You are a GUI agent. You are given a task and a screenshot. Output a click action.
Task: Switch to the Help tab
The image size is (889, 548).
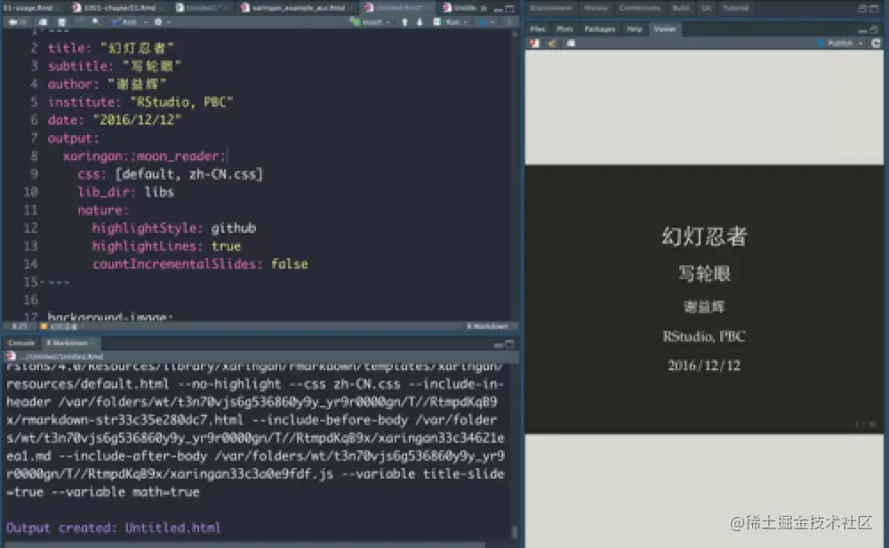634,29
